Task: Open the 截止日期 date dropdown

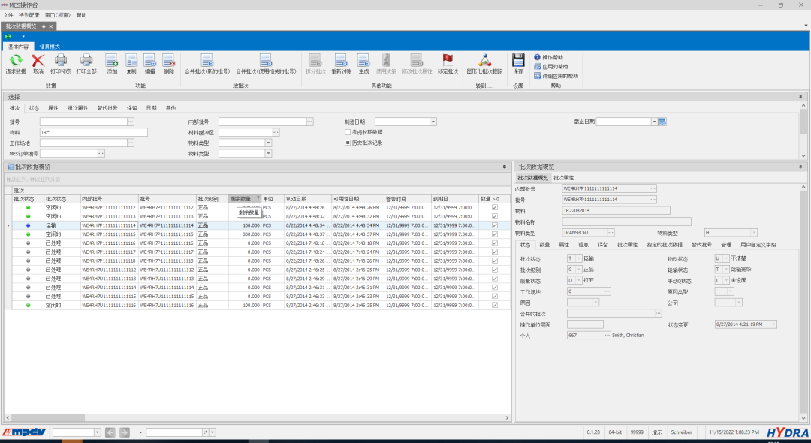Action: (654, 122)
